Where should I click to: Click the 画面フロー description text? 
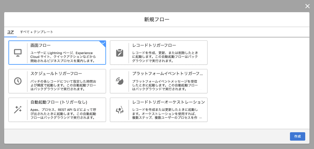pos(63,57)
